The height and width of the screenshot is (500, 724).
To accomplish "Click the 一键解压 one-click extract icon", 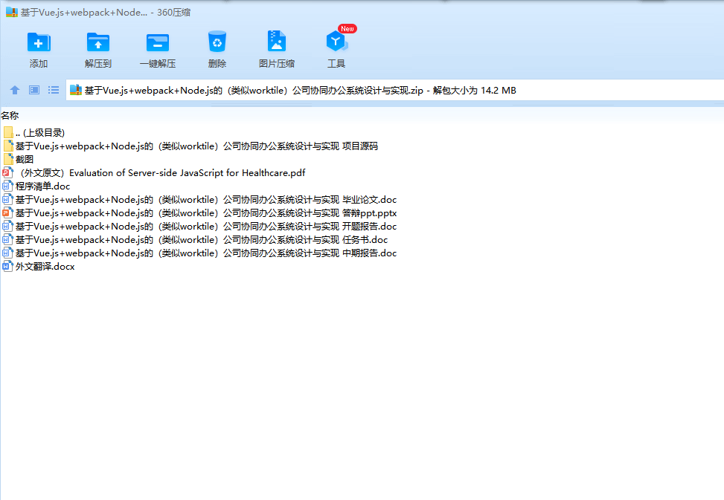I will pos(158,42).
